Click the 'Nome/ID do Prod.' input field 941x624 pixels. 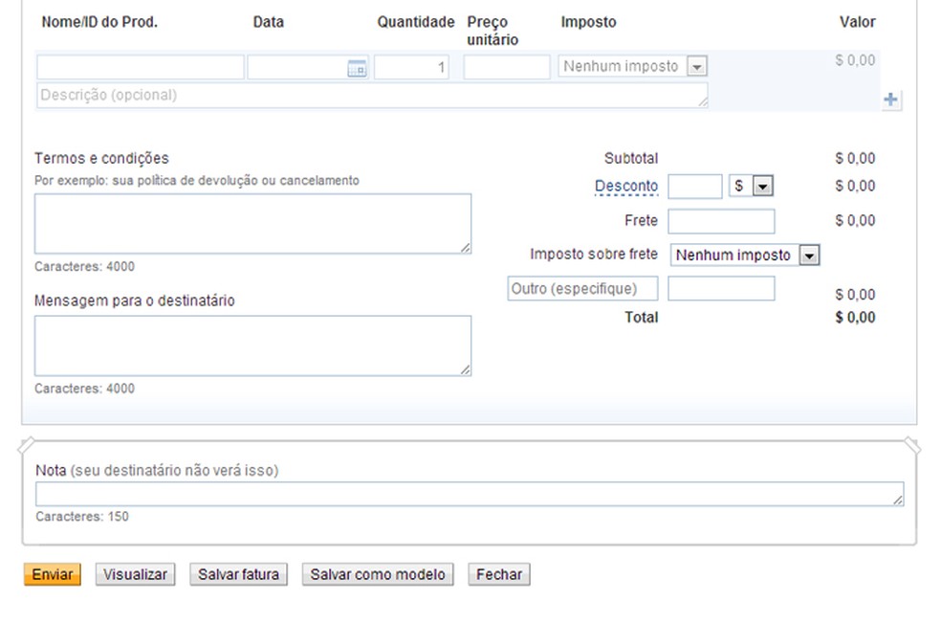point(139,67)
